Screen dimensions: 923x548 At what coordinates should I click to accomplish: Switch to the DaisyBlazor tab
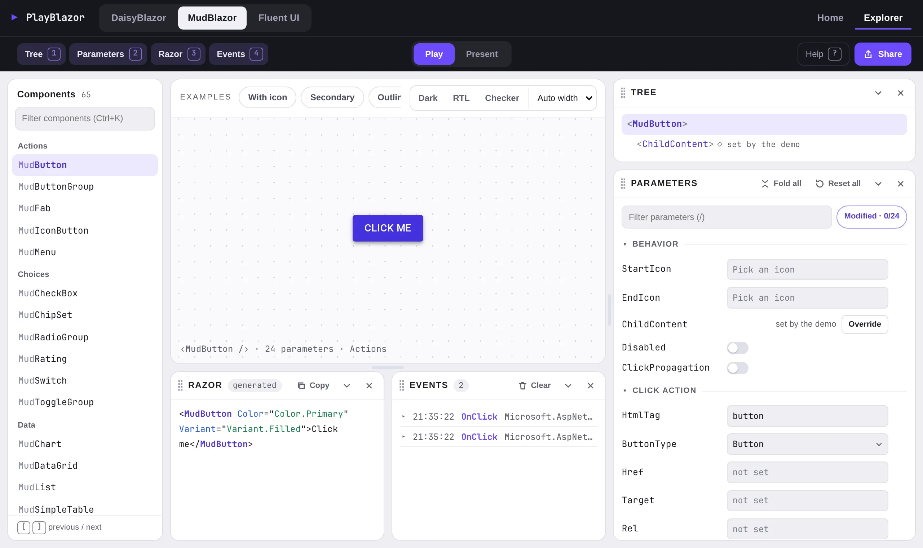coord(138,18)
